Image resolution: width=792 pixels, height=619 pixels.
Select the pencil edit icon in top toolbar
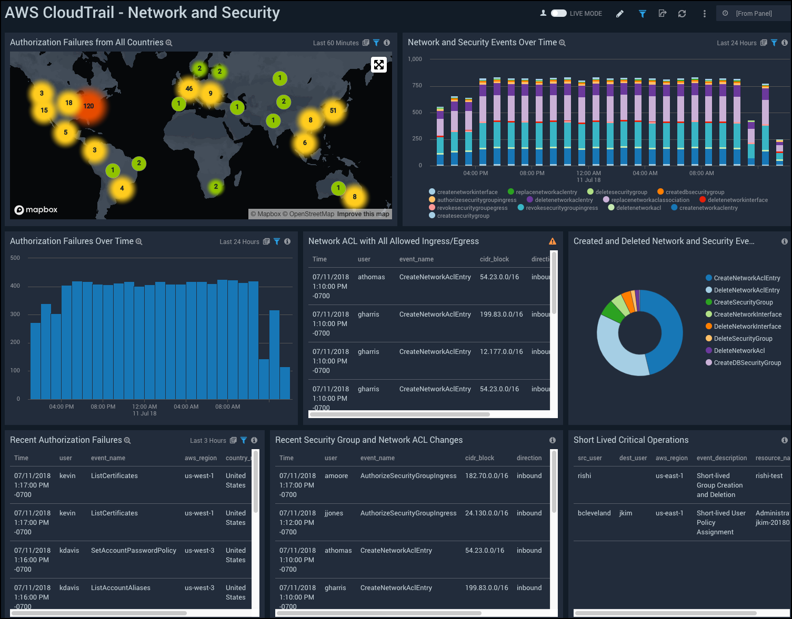pyautogui.click(x=620, y=13)
